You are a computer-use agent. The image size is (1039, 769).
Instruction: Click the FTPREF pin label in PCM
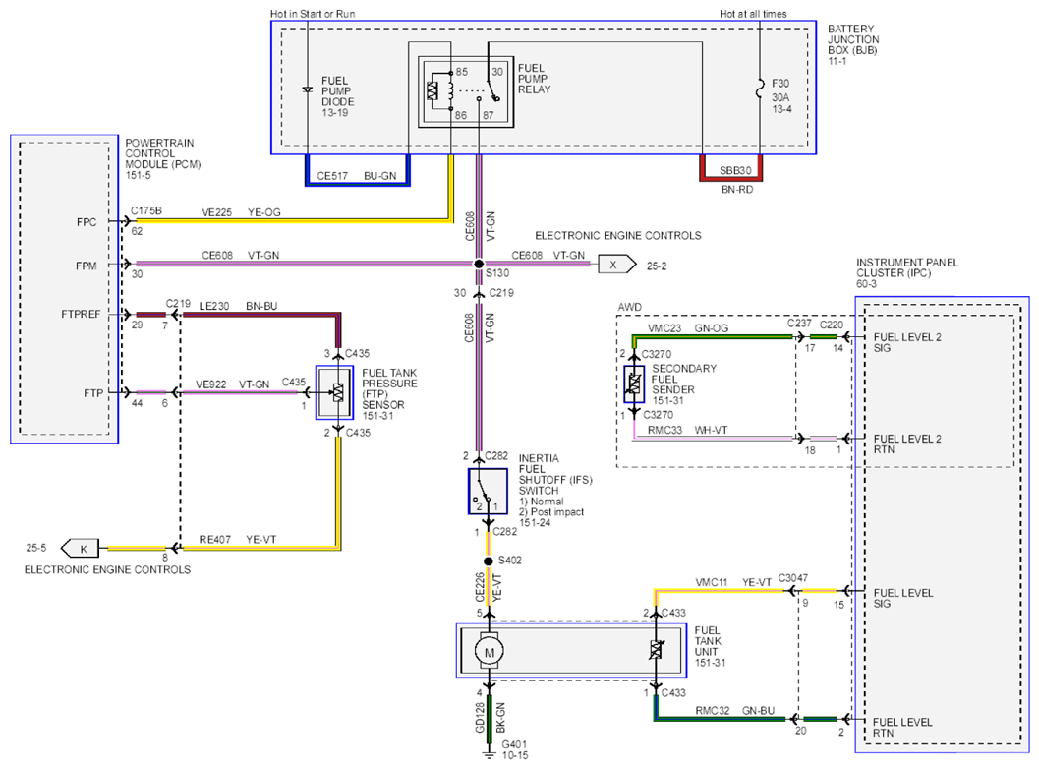tap(81, 315)
